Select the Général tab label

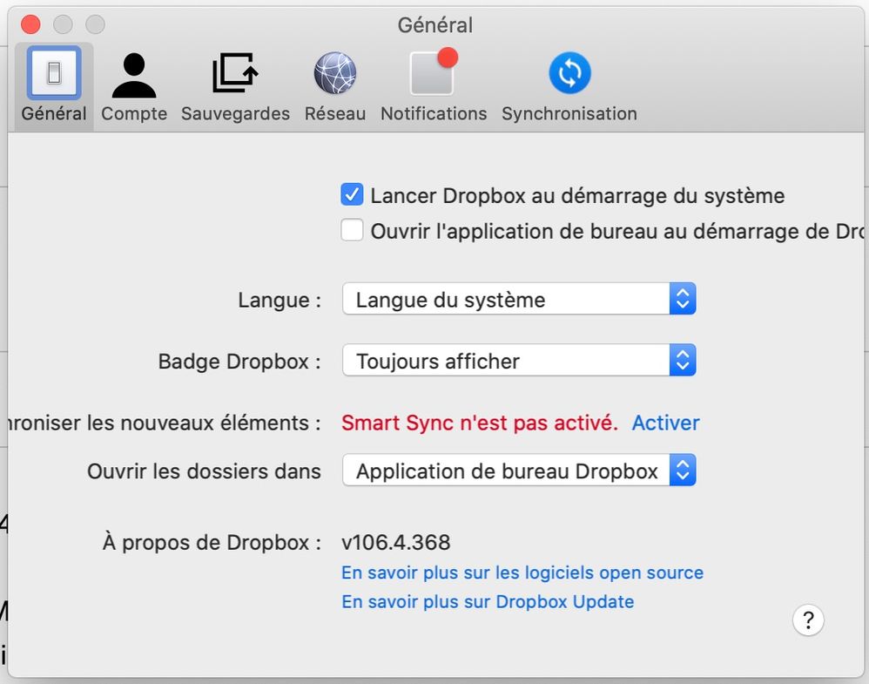click(54, 114)
